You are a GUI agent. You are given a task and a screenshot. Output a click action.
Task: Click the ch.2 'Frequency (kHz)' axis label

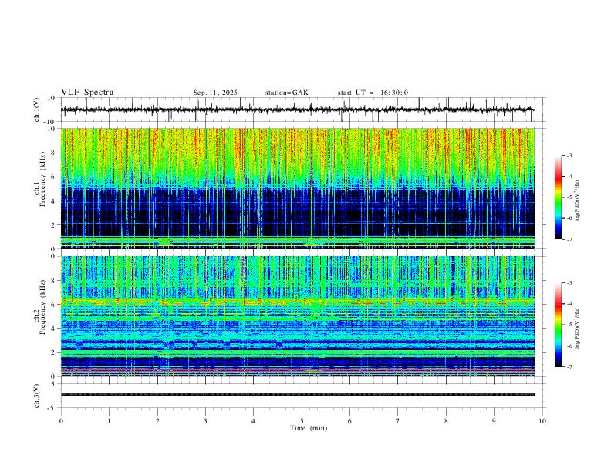pyautogui.click(x=43, y=306)
